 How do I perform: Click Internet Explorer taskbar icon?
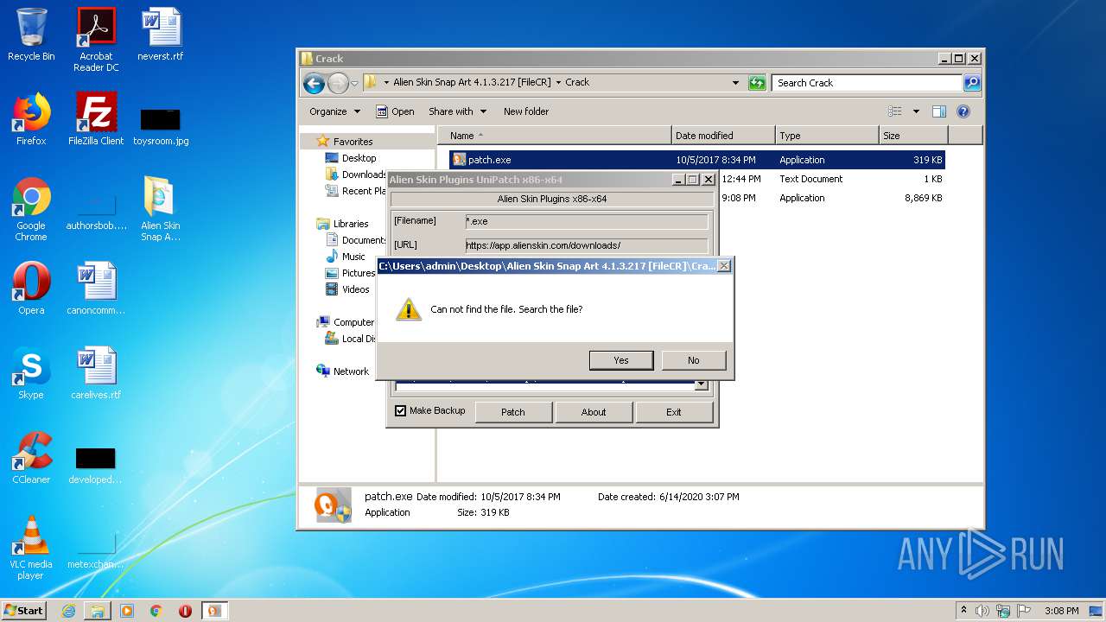pyautogui.click(x=68, y=611)
